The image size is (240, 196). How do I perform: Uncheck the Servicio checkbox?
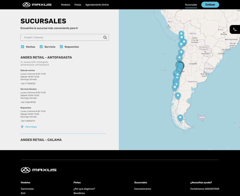click(41, 47)
